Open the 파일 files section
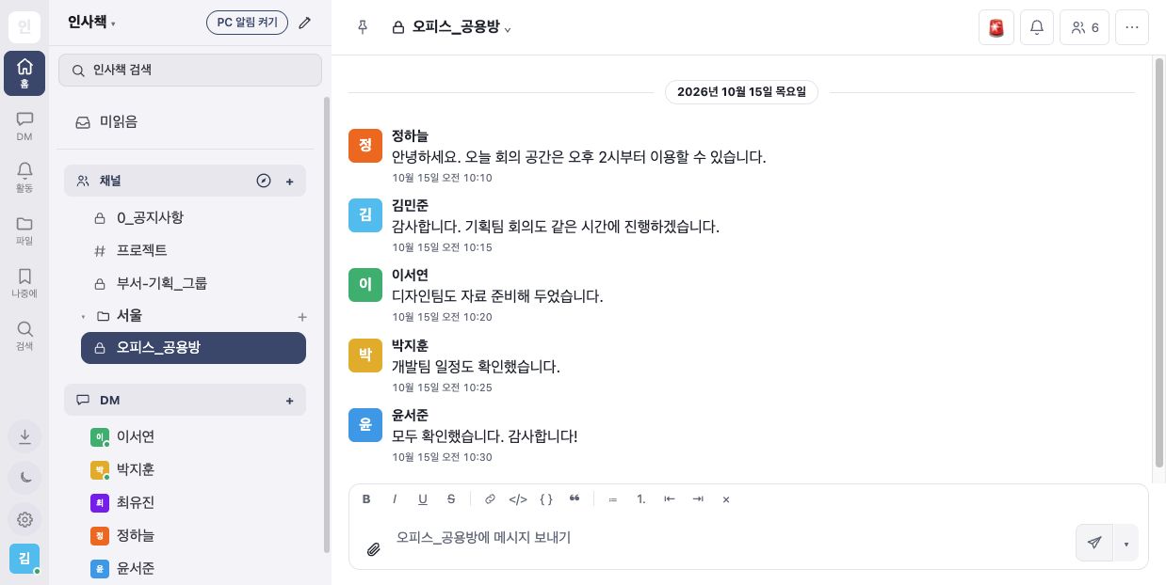 coord(24,230)
